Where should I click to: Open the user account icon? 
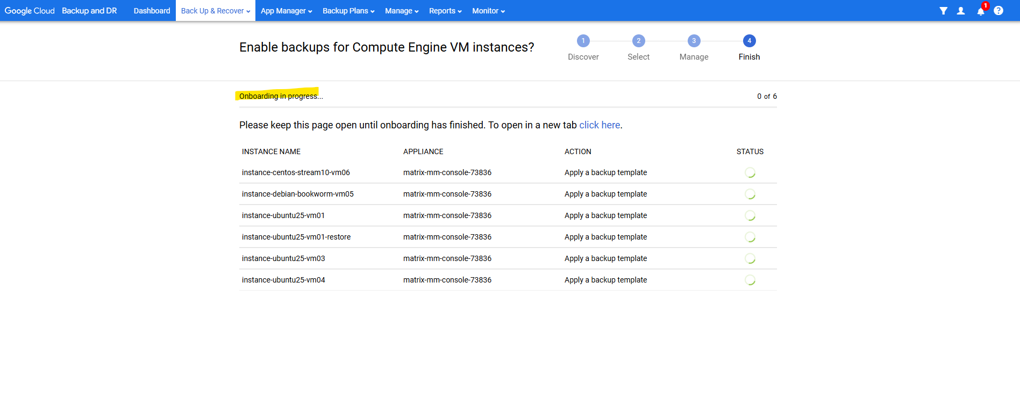(x=961, y=11)
